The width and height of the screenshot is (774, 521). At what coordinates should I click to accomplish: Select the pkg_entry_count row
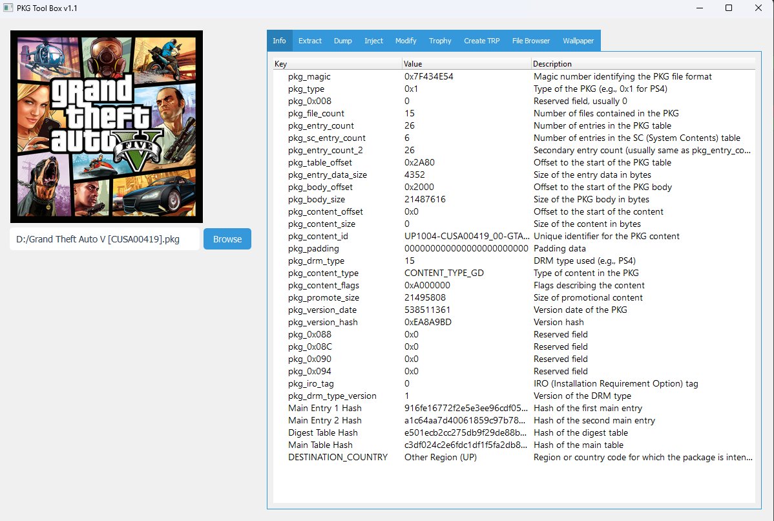pos(514,126)
